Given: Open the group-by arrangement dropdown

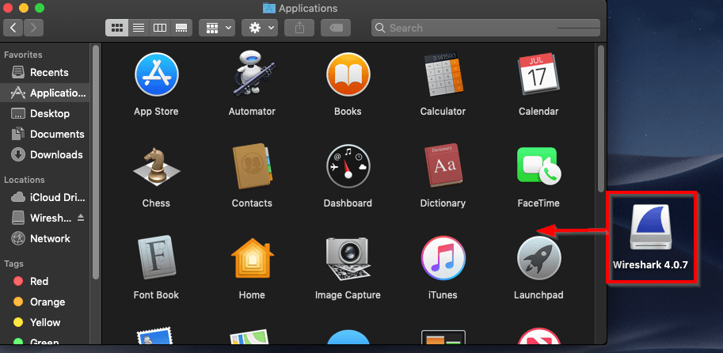Looking at the screenshot, I should 217,28.
